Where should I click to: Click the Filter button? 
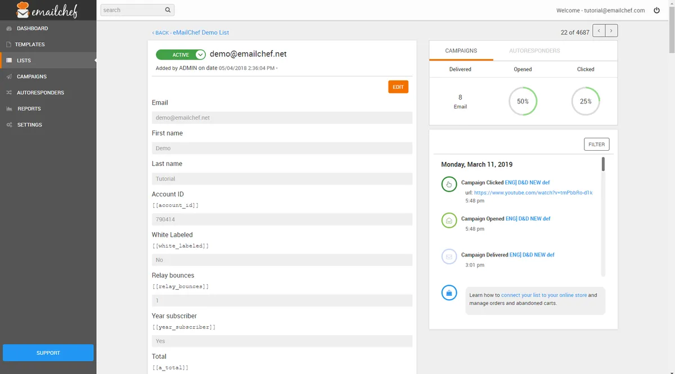pyautogui.click(x=596, y=145)
